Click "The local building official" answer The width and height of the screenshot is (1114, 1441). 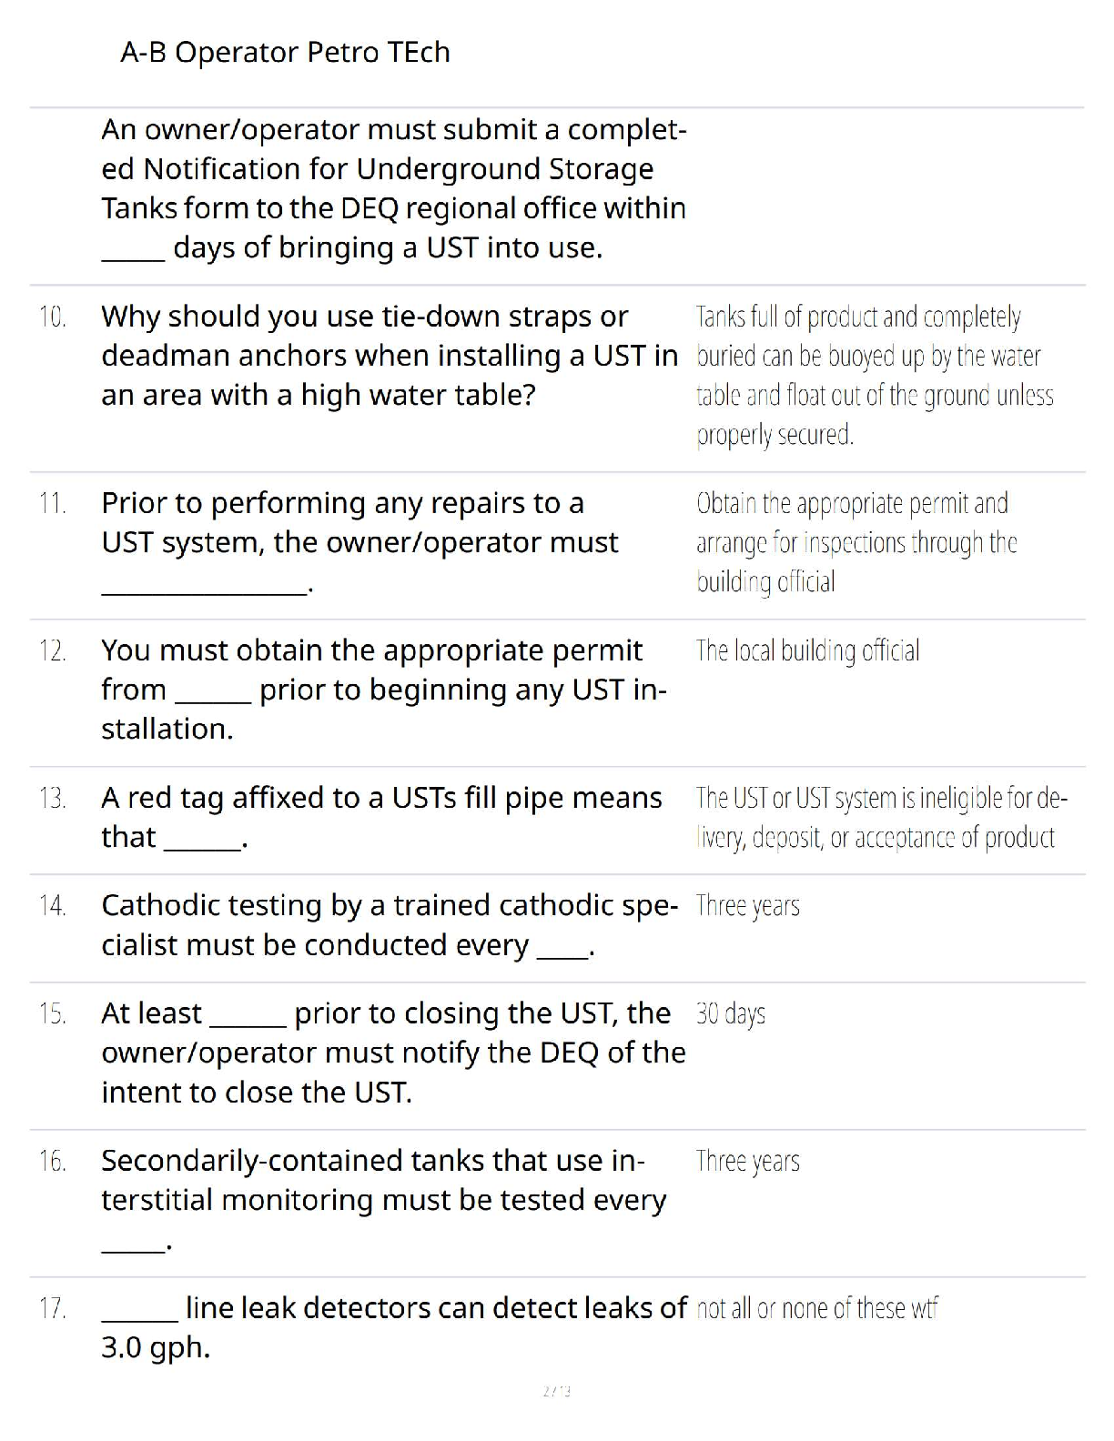click(x=807, y=651)
